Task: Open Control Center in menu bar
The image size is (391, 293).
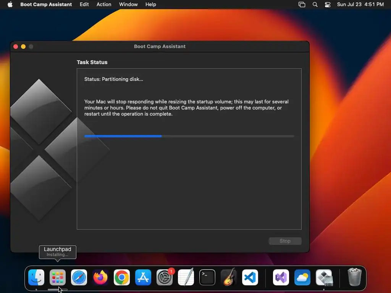Action: tap(327, 5)
